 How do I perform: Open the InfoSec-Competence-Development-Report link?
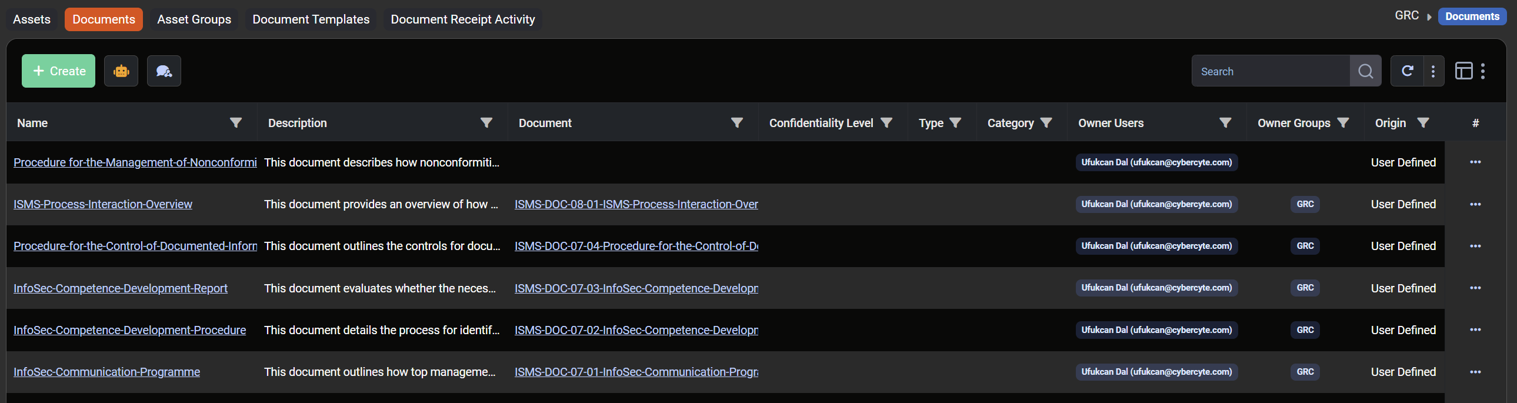120,288
